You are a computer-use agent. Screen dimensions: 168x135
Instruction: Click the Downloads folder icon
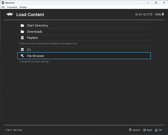tap(22, 32)
